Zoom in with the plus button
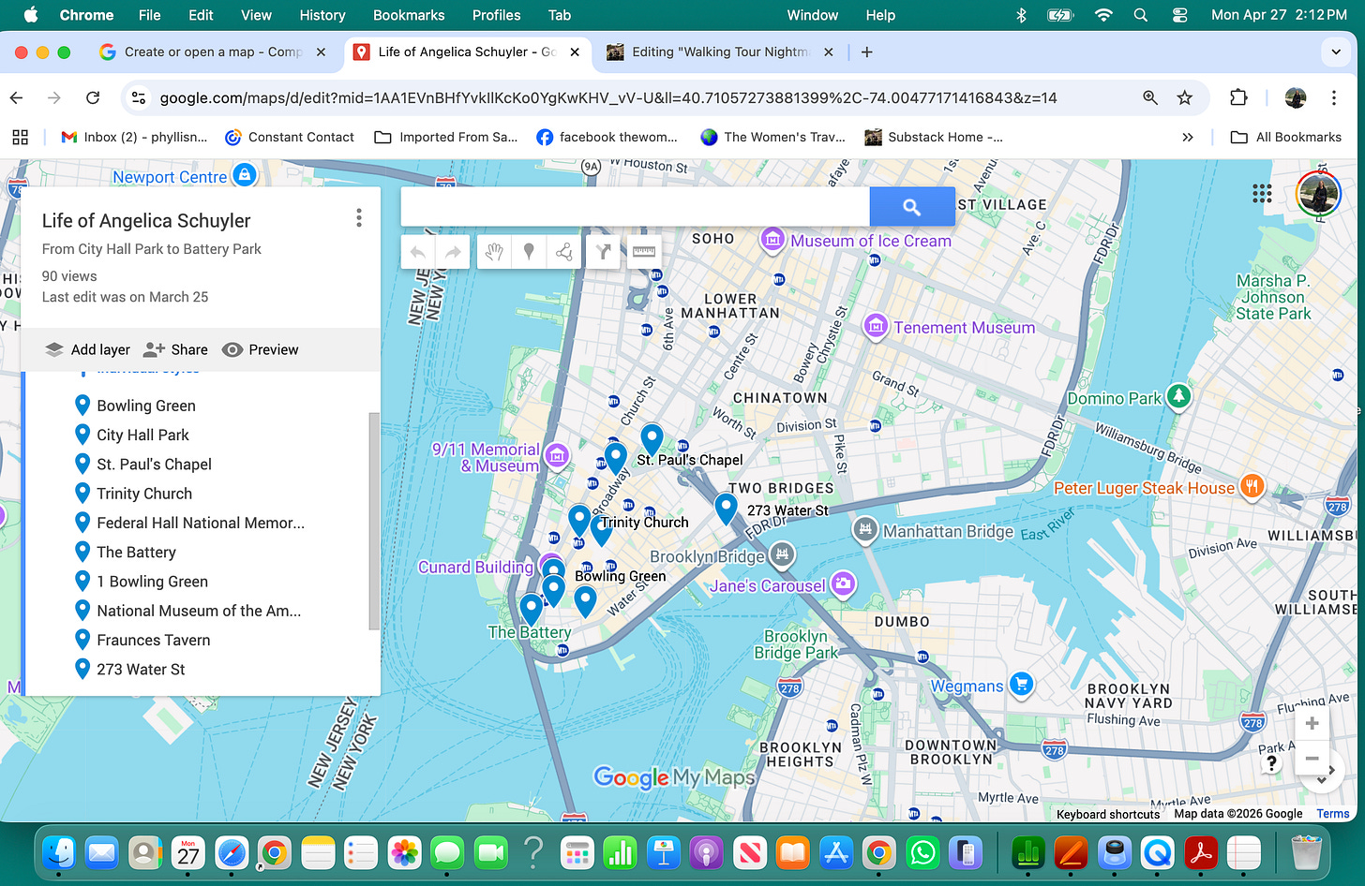The height and width of the screenshot is (886, 1365). [x=1312, y=723]
